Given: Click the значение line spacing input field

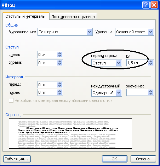Looking at the screenshot, I should [137, 92].
